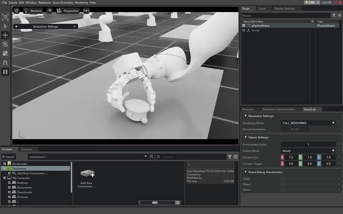
Task: Enable the Table debug visualization checkbox
Action: 283,179
